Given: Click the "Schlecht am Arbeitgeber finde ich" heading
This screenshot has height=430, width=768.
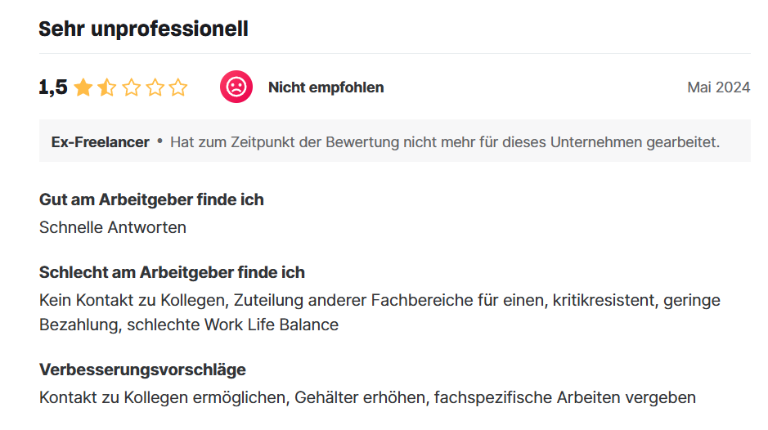Looking at the screenshot, I should [172, 272].
